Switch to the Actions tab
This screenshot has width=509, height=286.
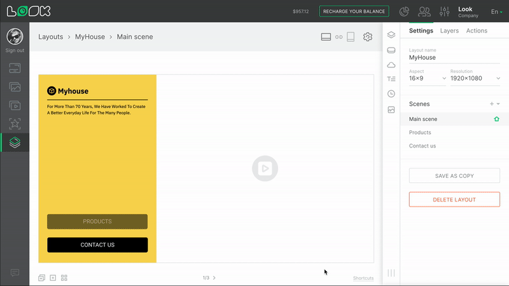tap(477, 31)
